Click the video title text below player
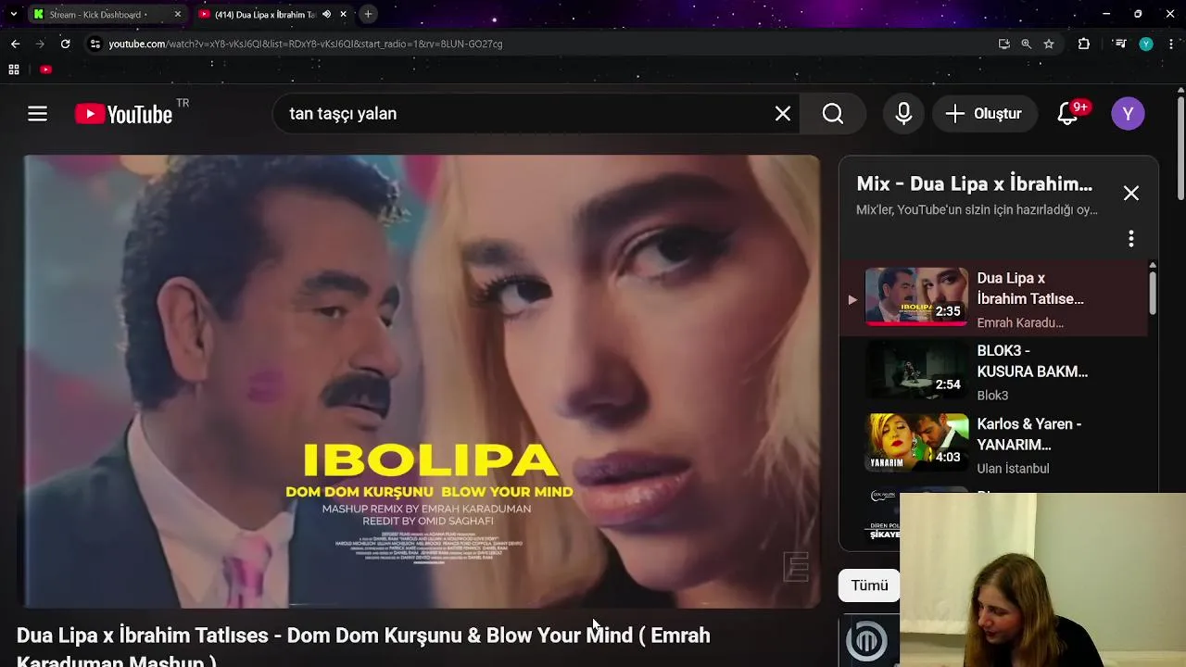Image resolution: width=1186 pixels, height=667 pixels. [x=363, y=648]
